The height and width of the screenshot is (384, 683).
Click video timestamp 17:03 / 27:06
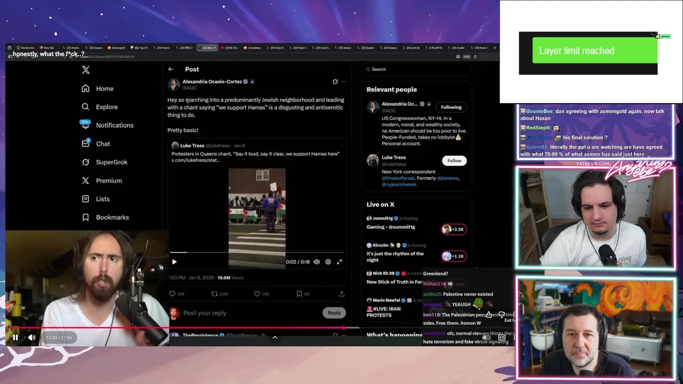(x=59, y=338)
